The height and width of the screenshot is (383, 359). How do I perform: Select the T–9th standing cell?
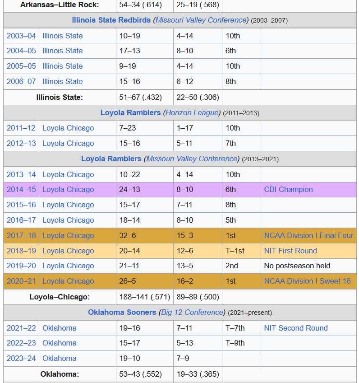(241, 343)
